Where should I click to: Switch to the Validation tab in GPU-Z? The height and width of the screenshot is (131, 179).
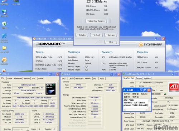pyautogui.click(x=147, y=78)
